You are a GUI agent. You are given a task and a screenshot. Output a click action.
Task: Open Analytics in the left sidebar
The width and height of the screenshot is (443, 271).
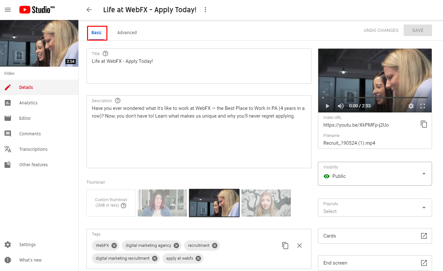click(28, 103)
